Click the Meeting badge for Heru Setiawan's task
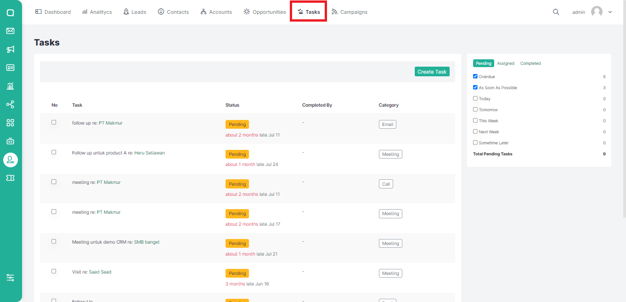The width and height of the screenshot is (626, 302). [x=390, y=154]
